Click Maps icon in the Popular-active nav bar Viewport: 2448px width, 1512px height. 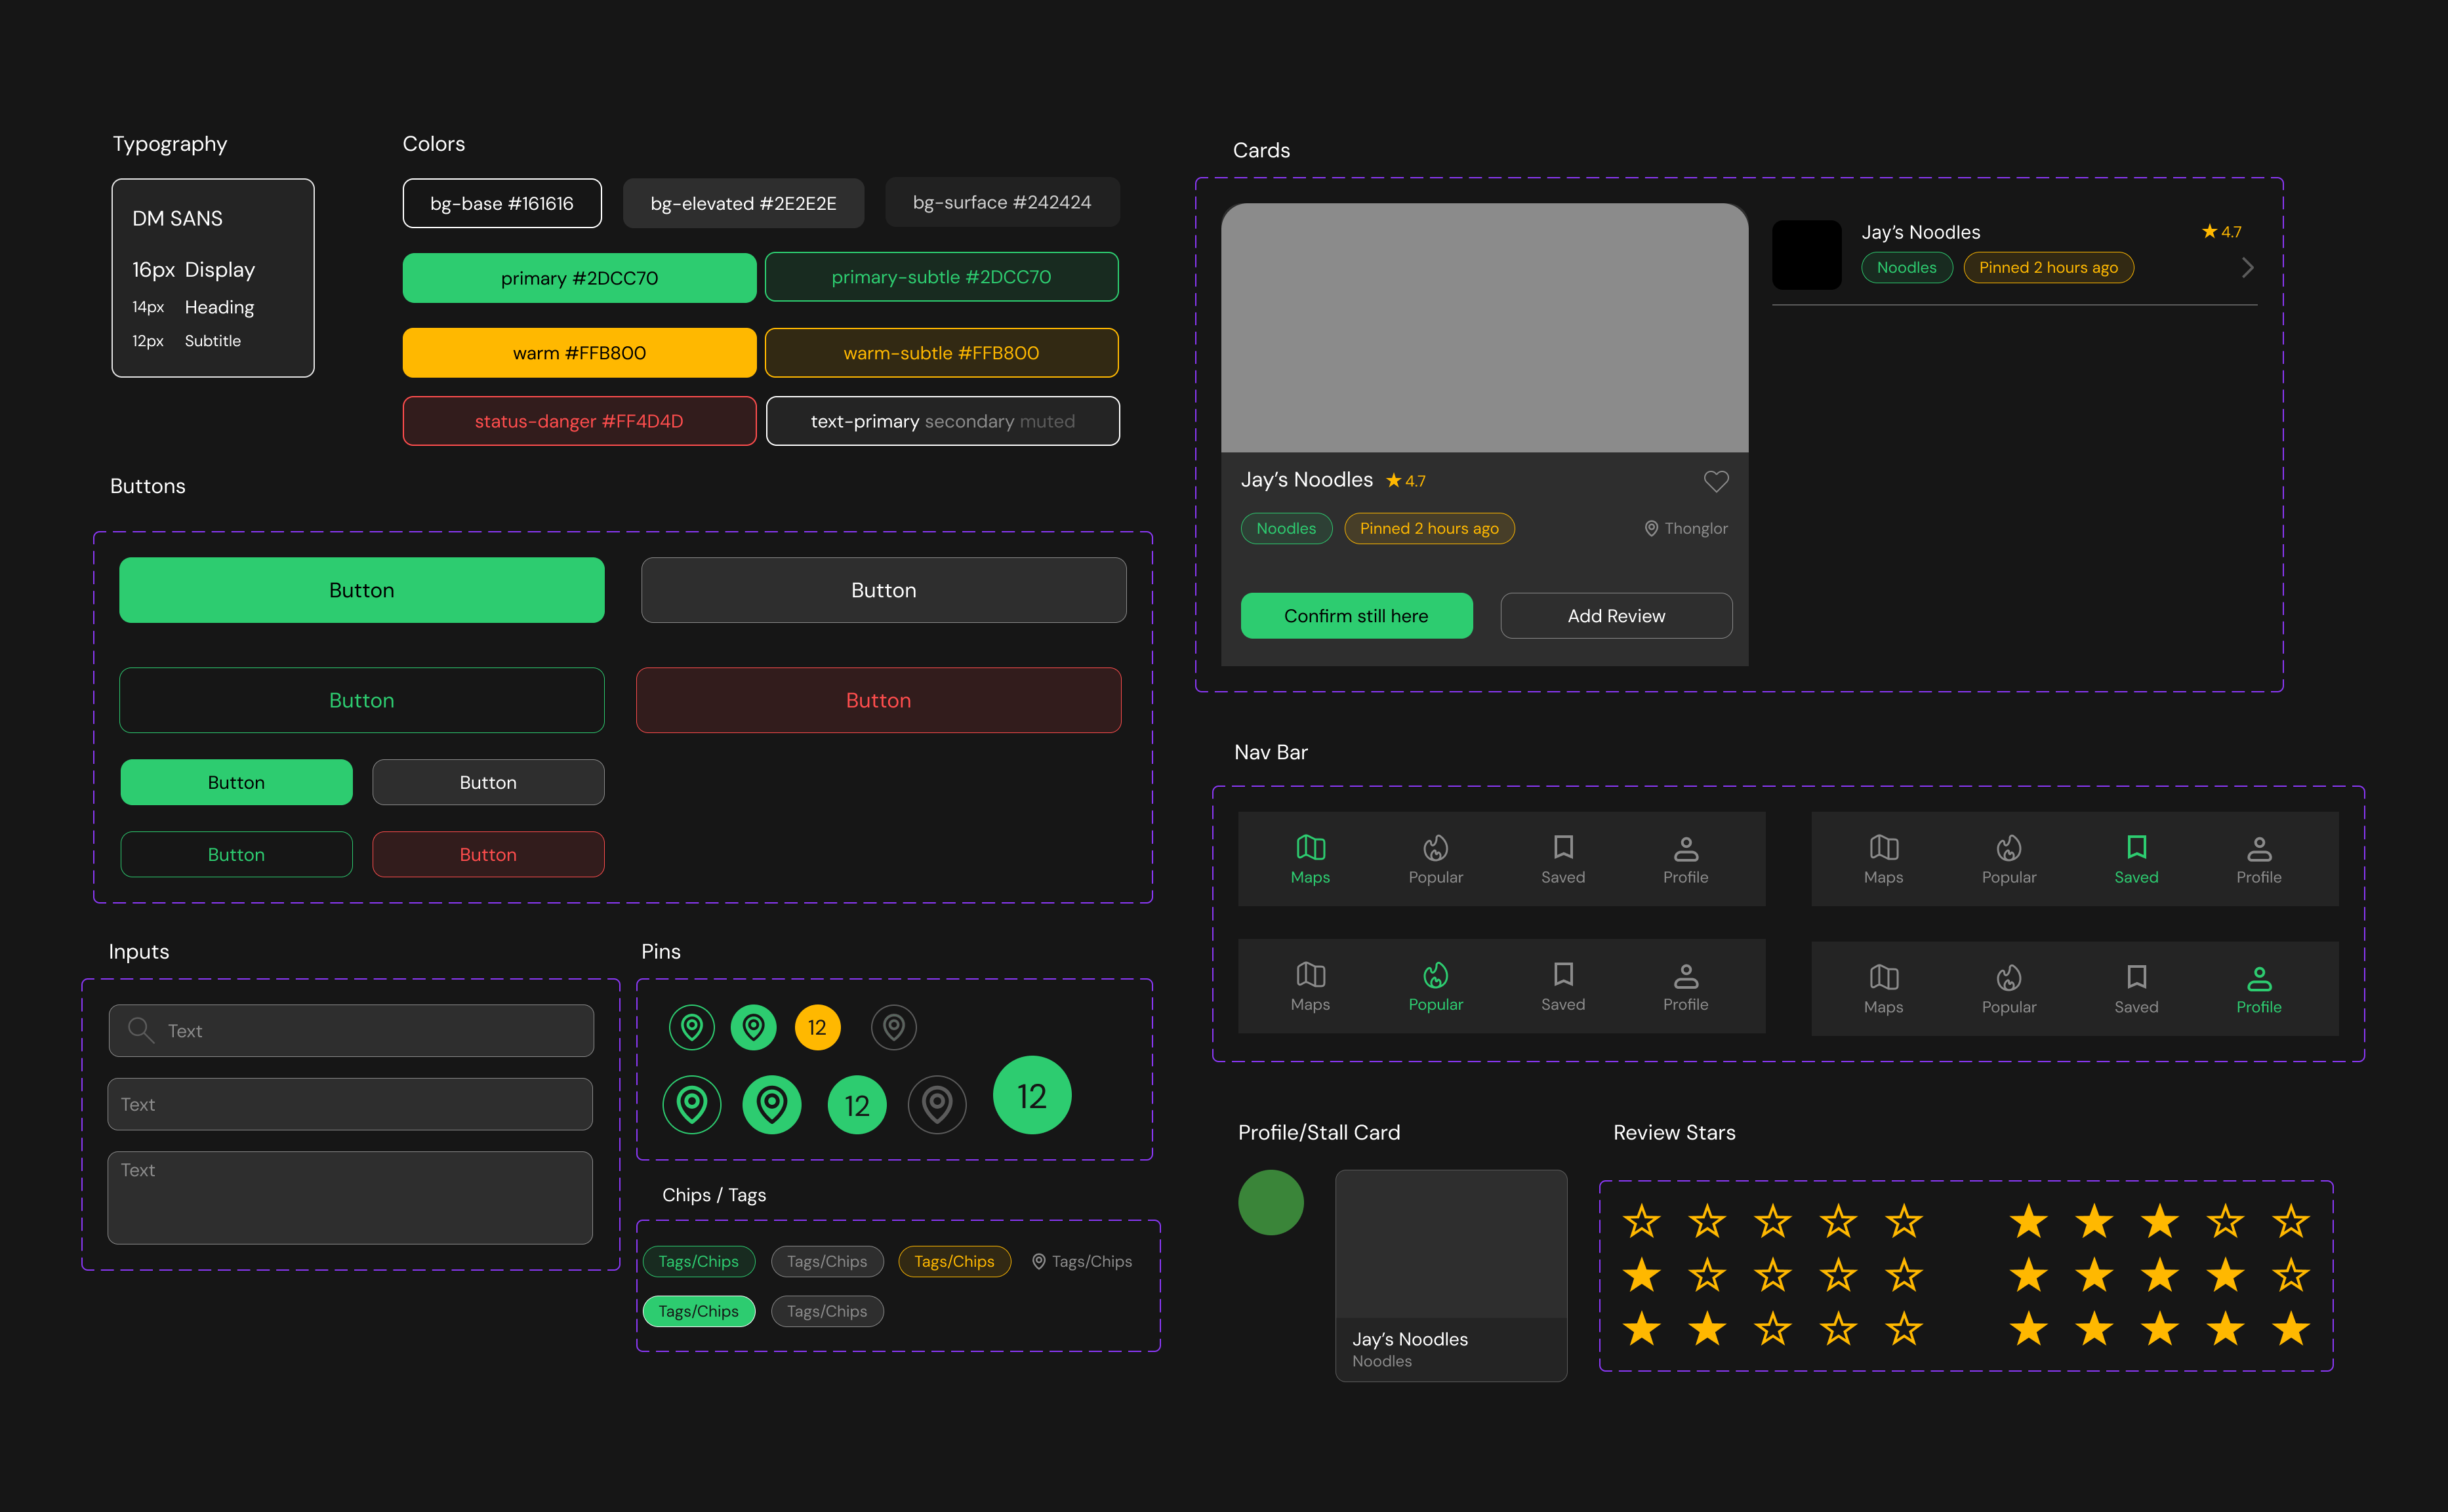point(1309,975)
